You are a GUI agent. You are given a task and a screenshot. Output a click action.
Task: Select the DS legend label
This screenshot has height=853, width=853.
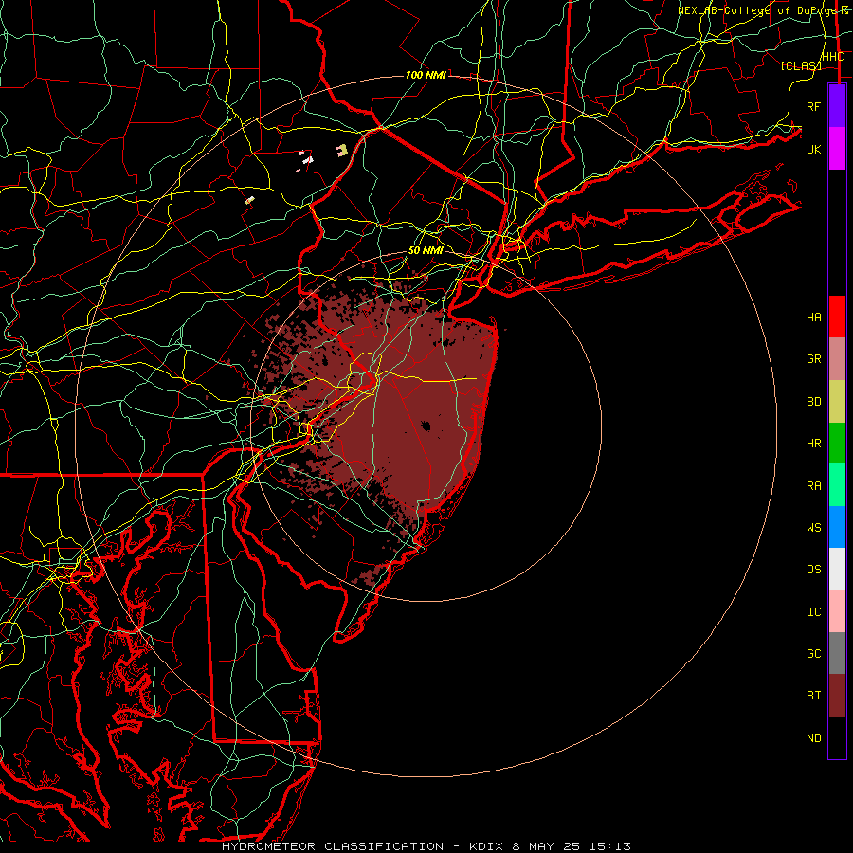[x=814, y=570]
